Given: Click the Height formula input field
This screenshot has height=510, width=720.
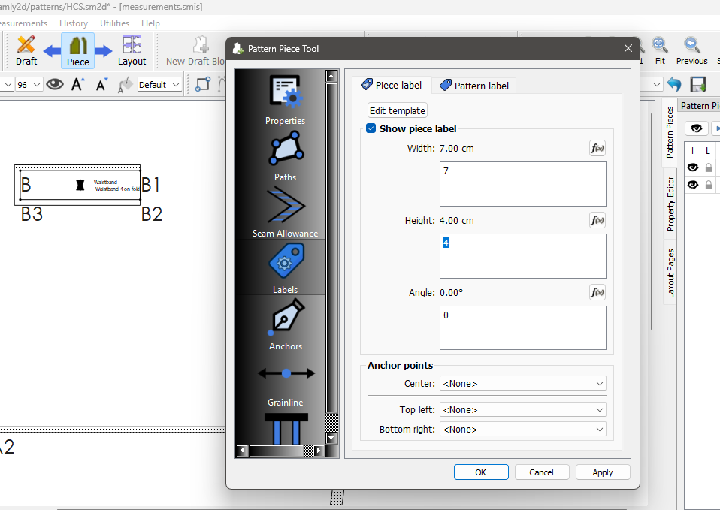Looking at the screenshot, I should [522, 255].
